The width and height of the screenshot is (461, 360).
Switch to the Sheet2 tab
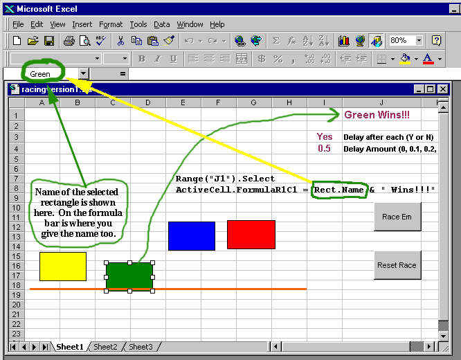pos(105,347)
